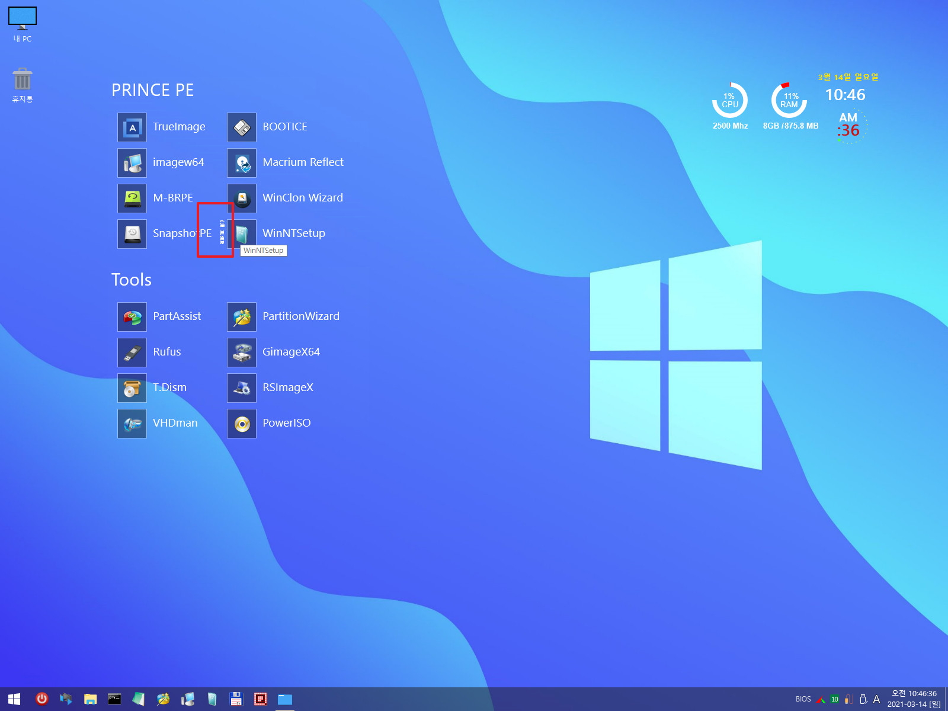Click the VHDman label
This screenshot has height=711, width=948.
click(x=175, y=423)
